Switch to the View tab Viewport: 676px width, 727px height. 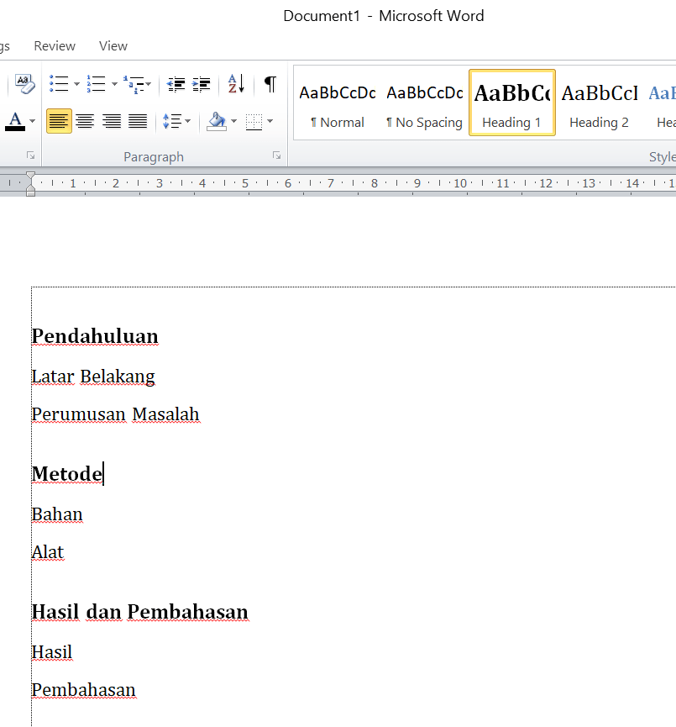click(x=113, y=46)
